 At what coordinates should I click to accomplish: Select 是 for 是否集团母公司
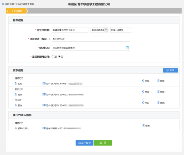53,57
